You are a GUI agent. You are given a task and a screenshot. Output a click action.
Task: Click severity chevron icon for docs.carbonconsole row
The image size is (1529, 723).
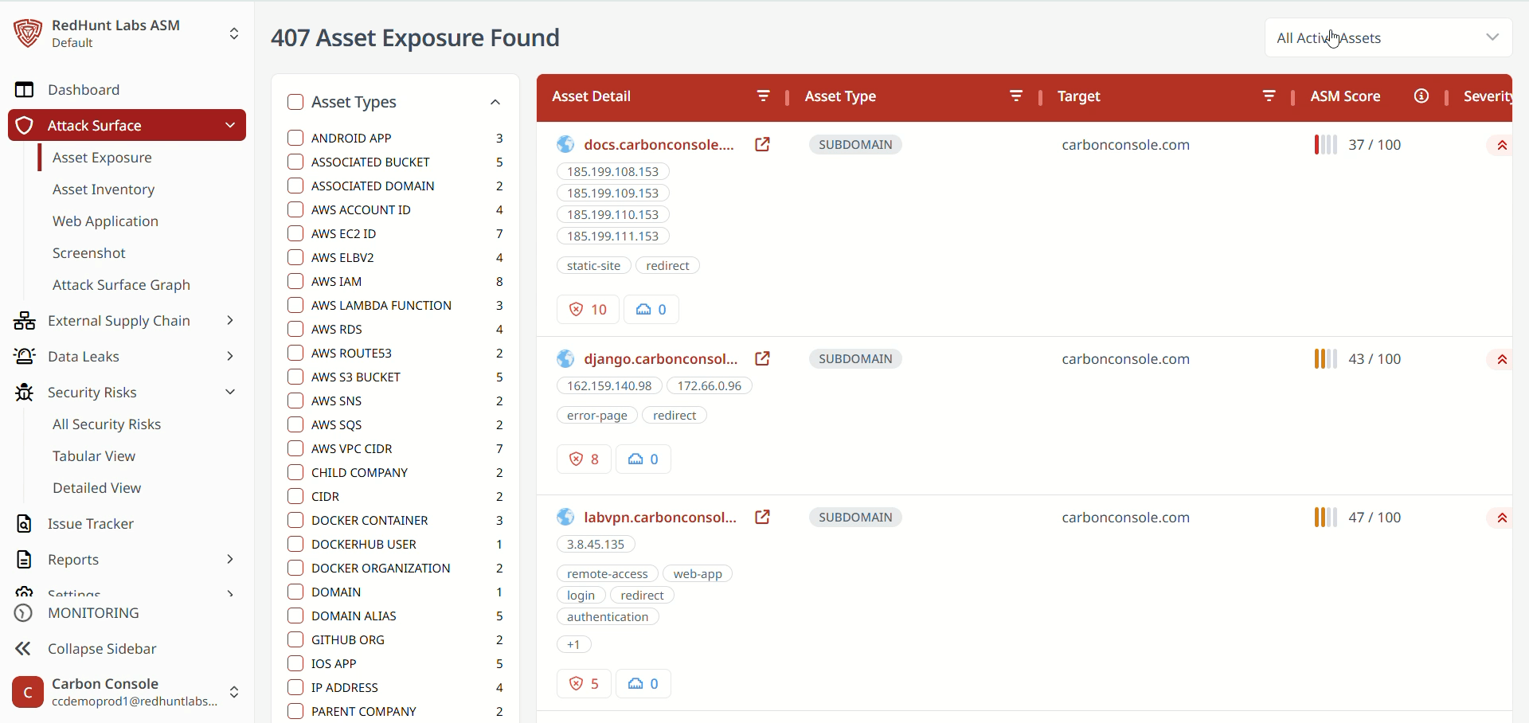point(1501,145)
